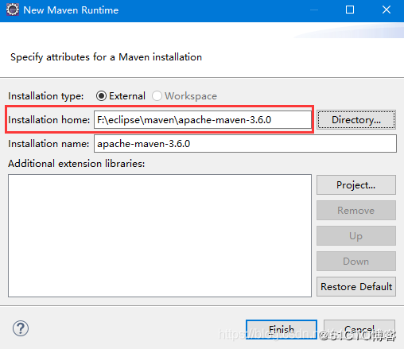Click the Project... button
The image size is (404, 349).
[x=356, y=184]
